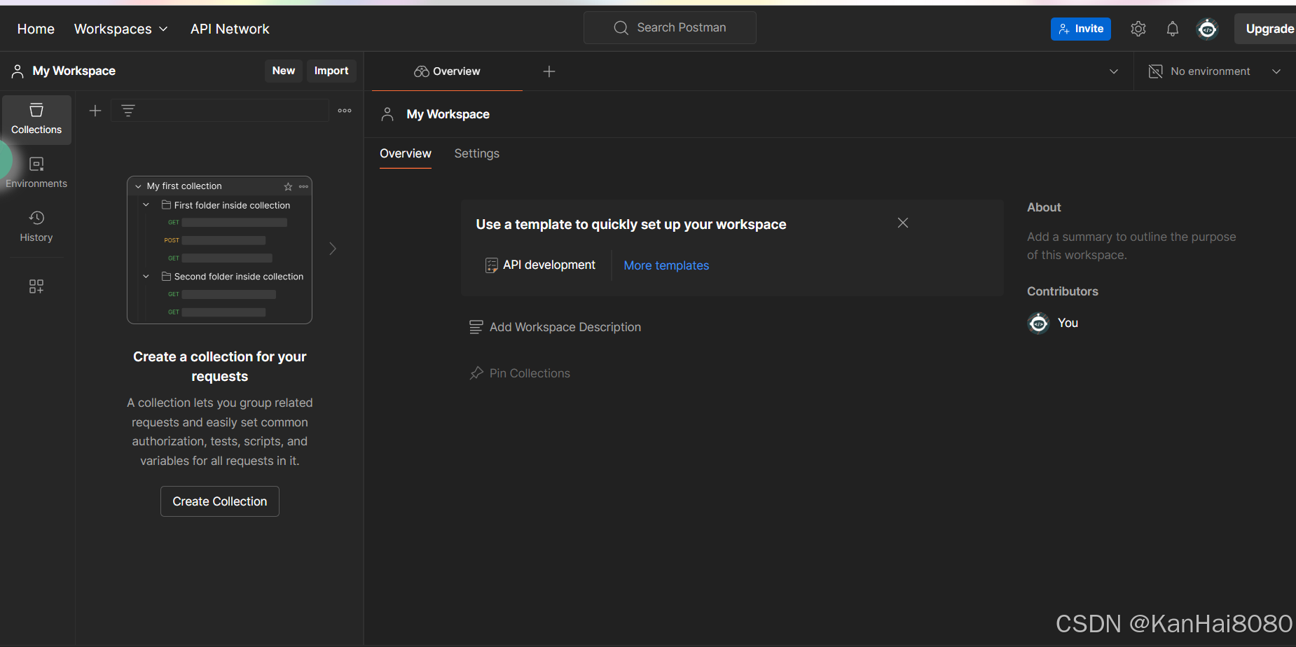Focus the Search Postman input field

pyautogui.click(x=670, y=28)
